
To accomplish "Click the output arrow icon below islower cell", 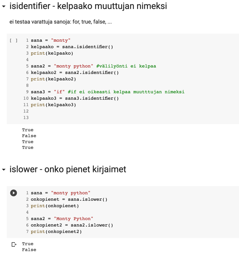I will (x=14, y=244).
